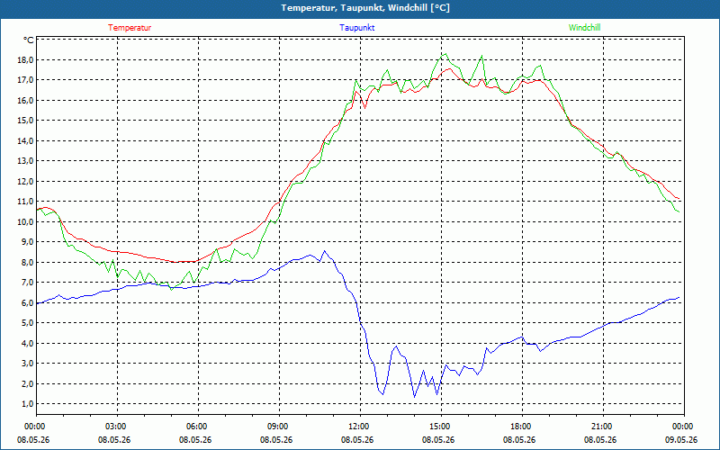
Task: Click the 18:00 time axis label
Action: [x=519, y=427]
